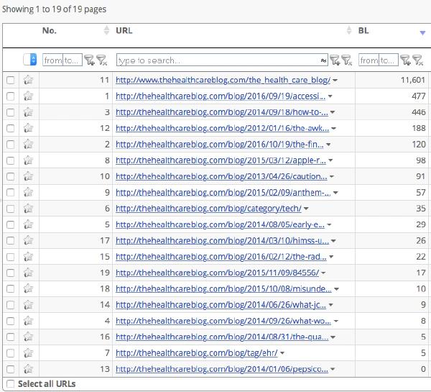Clear the BL column filter funnel
This screenshot has height=392, width=431.
coord(417,60)
